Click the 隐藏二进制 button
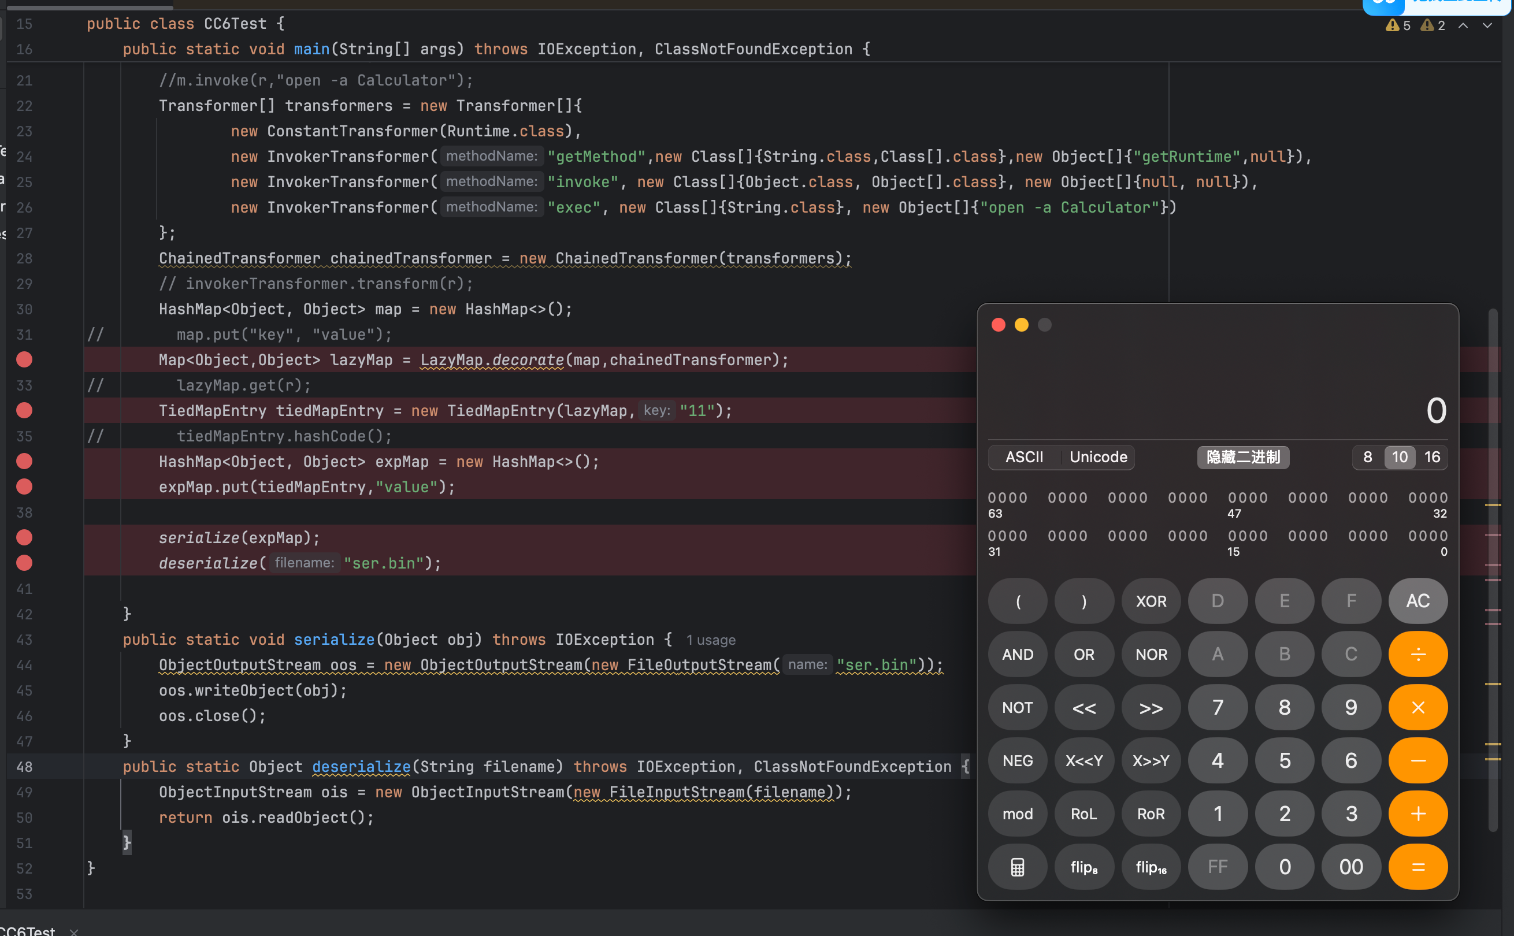Image resolution: width=1514 pixels, height=936 pixels. [1242, 458]
